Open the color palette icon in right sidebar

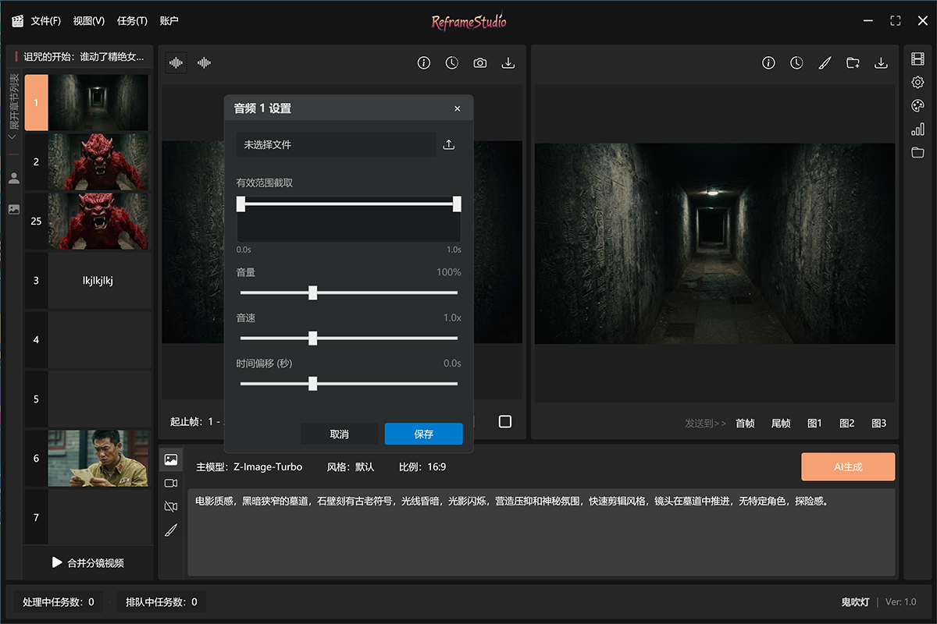[917, 106]
